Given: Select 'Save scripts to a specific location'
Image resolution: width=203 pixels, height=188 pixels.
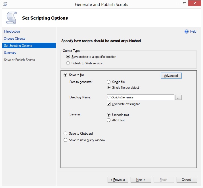Looking at the screenshot, I should (x=68, y=57).
